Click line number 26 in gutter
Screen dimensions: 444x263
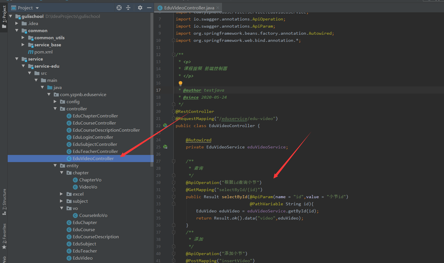click(x=158, y=154)
